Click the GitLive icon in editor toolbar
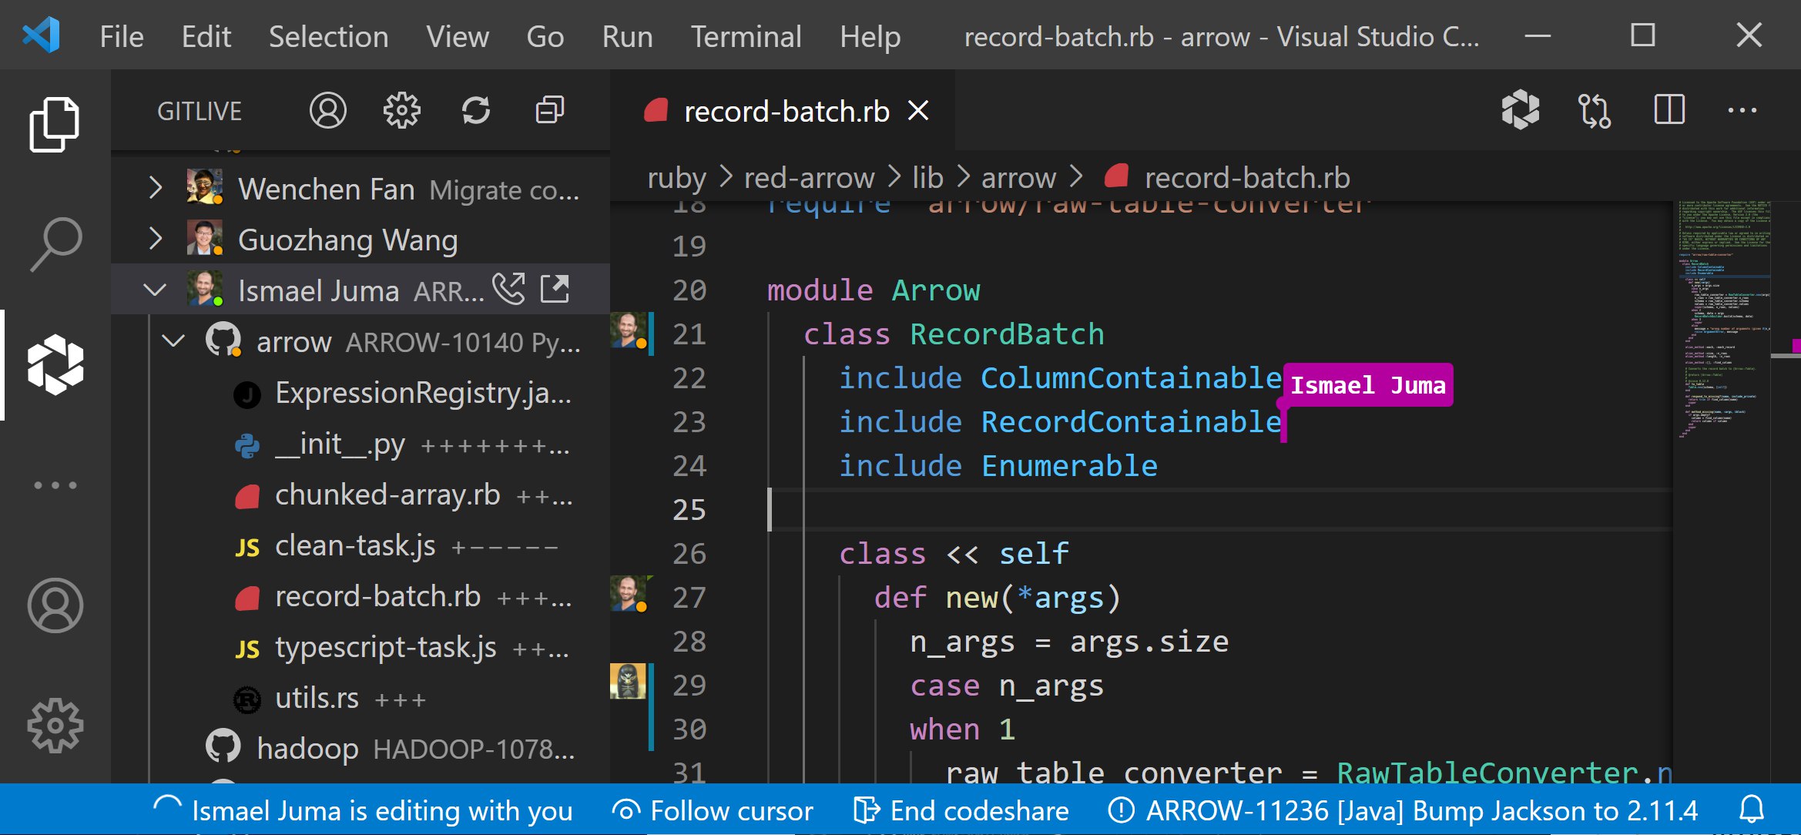The height and width of the screenshot is (835, 1801). coord(1520,110)
